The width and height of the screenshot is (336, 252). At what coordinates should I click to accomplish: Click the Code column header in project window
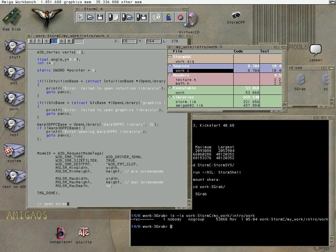point(238,52)
